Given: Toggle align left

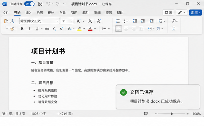Looking at the screenshot, I should pos(118,28).
